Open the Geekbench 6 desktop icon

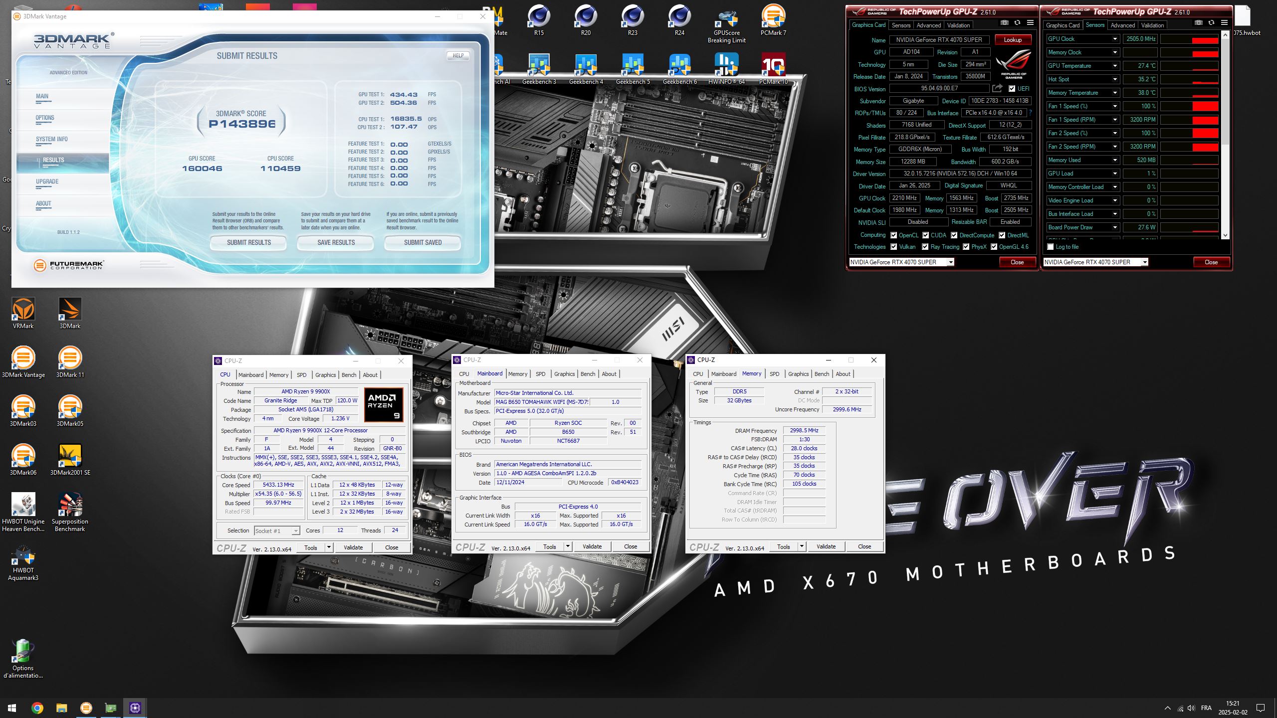coord(679,69)
